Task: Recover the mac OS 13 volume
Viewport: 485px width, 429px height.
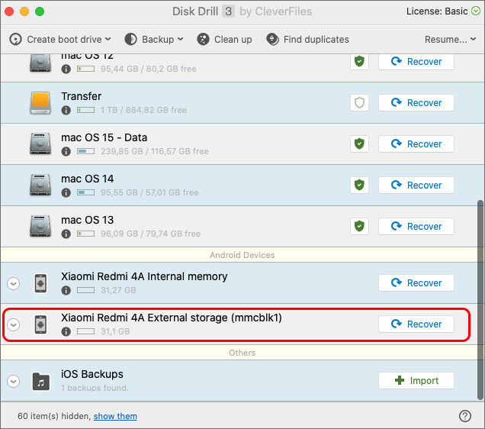Action: point(416,226)
